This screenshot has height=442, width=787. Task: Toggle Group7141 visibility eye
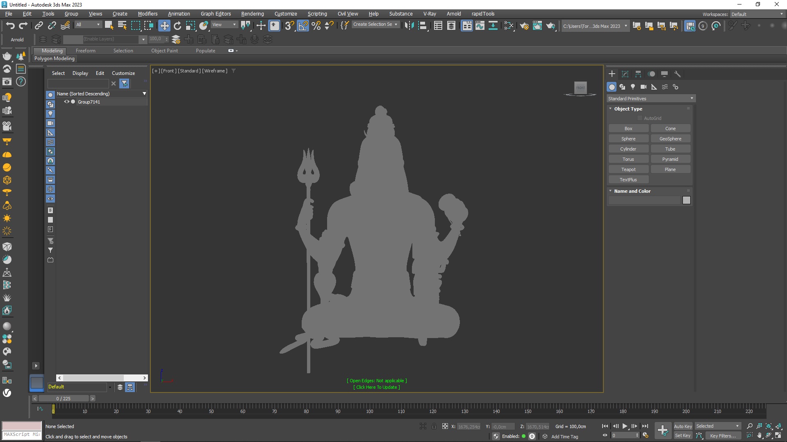66,102
